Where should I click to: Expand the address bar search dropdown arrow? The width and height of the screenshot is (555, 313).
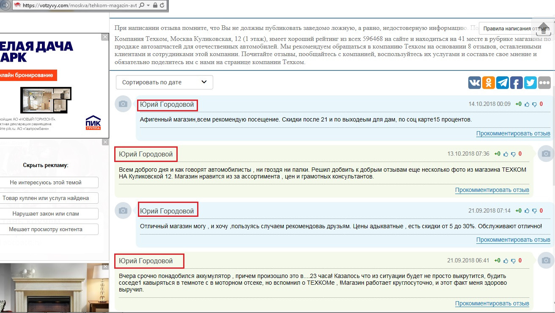pyautogui.click(x=148, y=5)
